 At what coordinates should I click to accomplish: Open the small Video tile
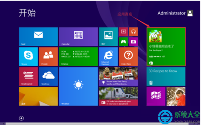pyautogui.click(x=124, y=32)
